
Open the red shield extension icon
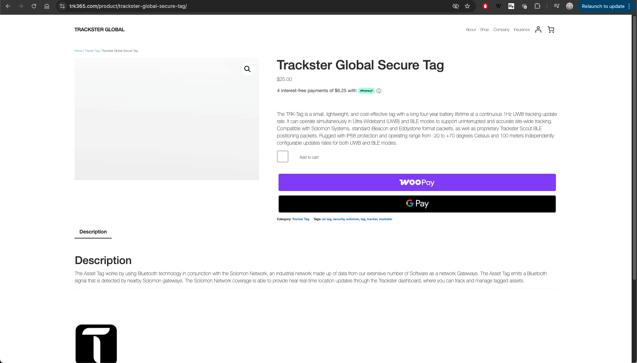485,6
